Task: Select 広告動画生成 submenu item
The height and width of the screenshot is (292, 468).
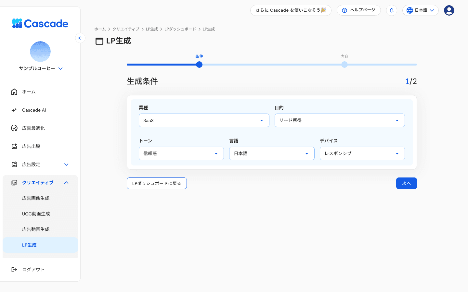Action: 40,229
